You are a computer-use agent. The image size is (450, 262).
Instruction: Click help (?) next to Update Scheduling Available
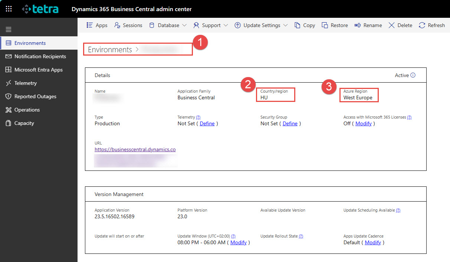(398, 210)
